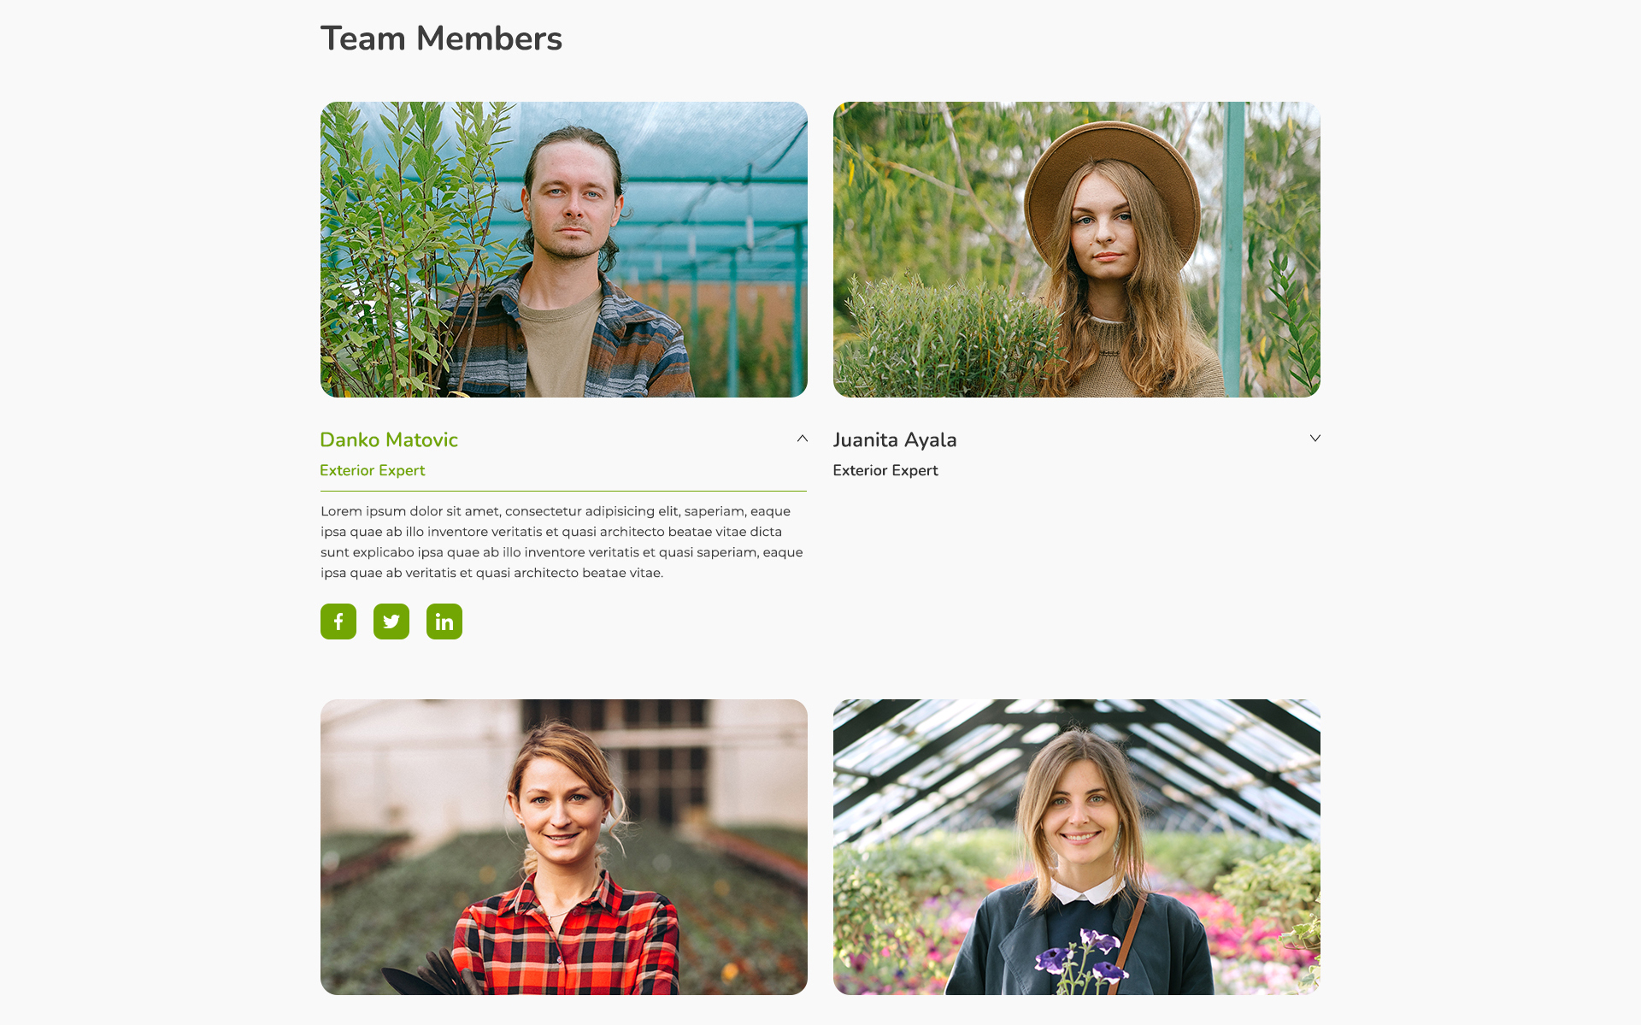Viewport: 1641px width, 1025px height.
Task: Open Danko Matovic's Twitter profile icon
Action: [391, 621]
